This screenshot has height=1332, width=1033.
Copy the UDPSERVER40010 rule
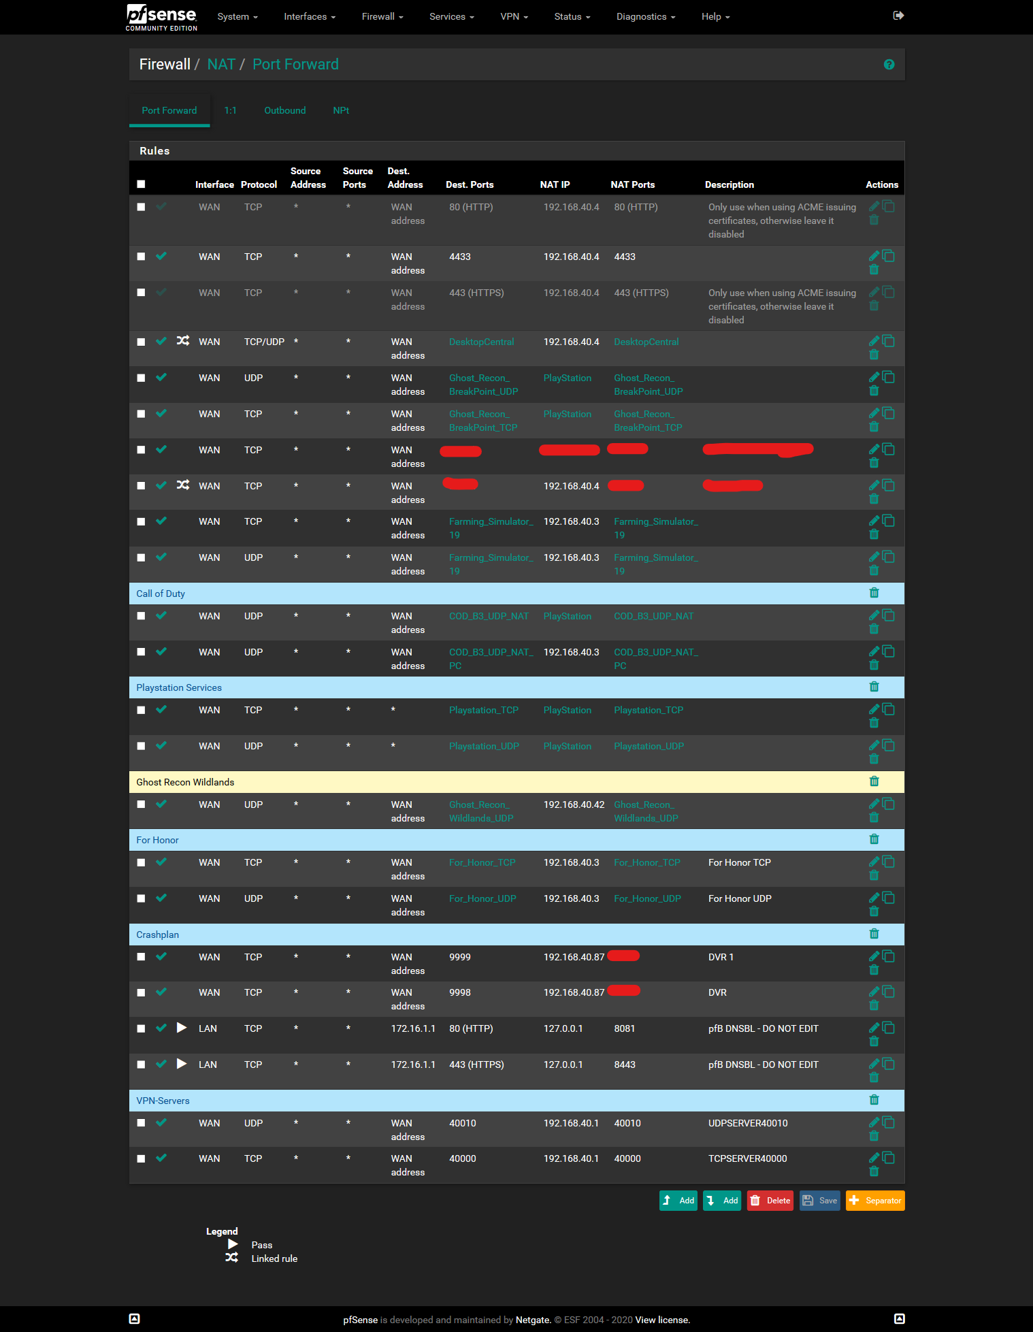tap(888, 1122)
